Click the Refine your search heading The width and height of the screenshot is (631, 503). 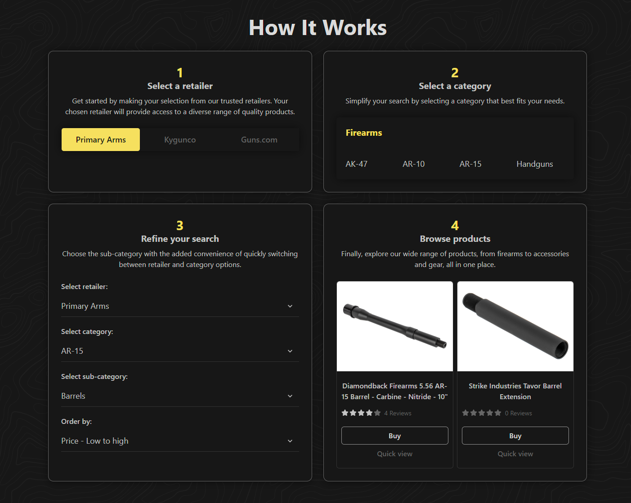[x=180, y=239]
